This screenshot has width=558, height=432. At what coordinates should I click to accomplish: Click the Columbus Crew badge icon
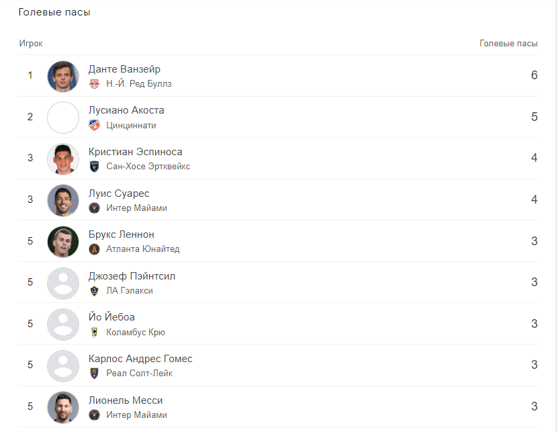pos(95,332)
